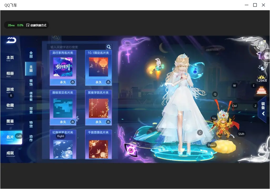
Task: Click the QQ飞车 window title
Action: pyautogui.click(x=11, y=5)
